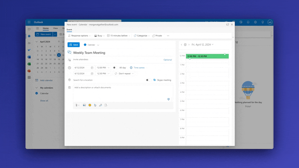Collapse the April 2024 mini calendar
The height and width of the screenshot is (168, 299).
tap(36, 42)
